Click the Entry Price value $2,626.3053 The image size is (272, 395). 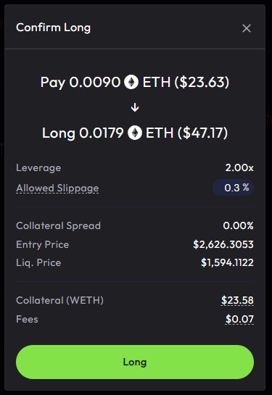coord(223,244)
